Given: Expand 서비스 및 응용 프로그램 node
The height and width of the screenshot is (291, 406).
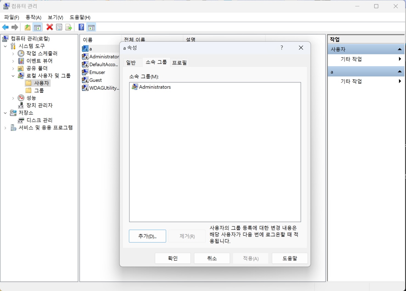Looking at the screenshot, I should pyautogui.click(x=5, y=128).
